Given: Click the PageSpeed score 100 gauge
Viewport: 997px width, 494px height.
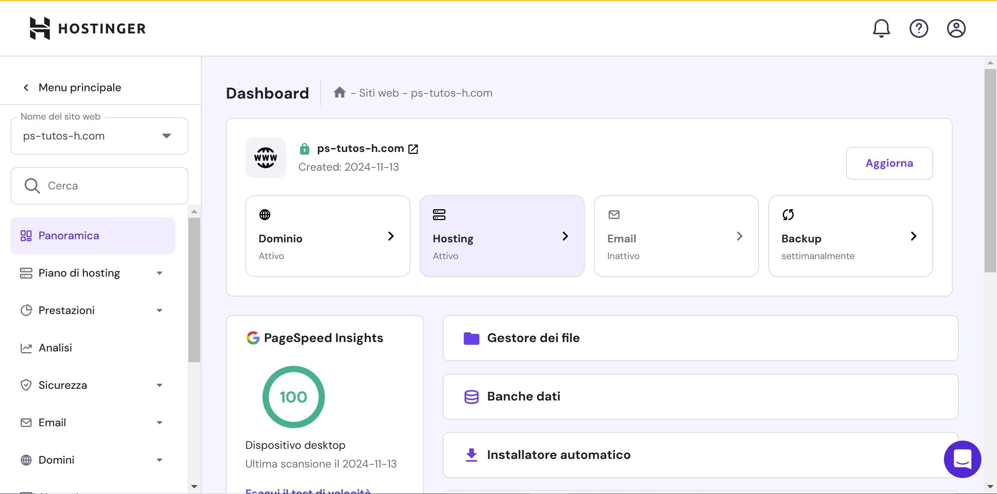Looking at the screenshot, I should (293, 397).
